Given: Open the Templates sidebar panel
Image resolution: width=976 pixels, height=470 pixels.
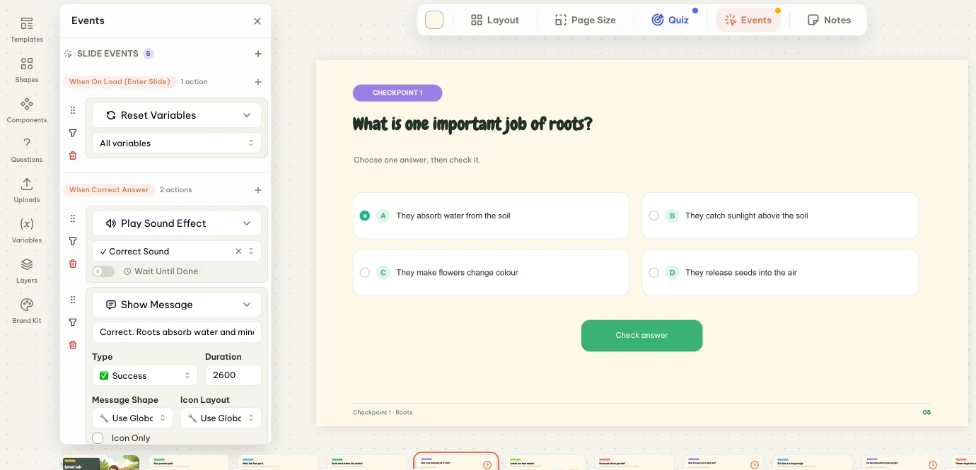Looking at the screenshot, I should click(27, 30).
